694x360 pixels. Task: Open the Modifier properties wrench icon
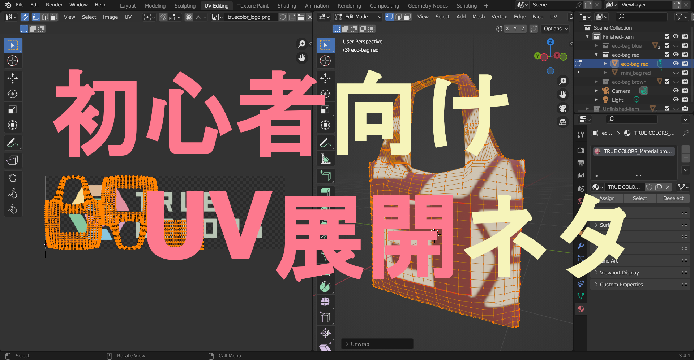[x=581, y=246]
